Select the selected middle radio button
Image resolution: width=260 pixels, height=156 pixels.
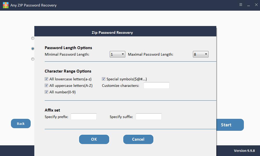click(x=33, y=49)
